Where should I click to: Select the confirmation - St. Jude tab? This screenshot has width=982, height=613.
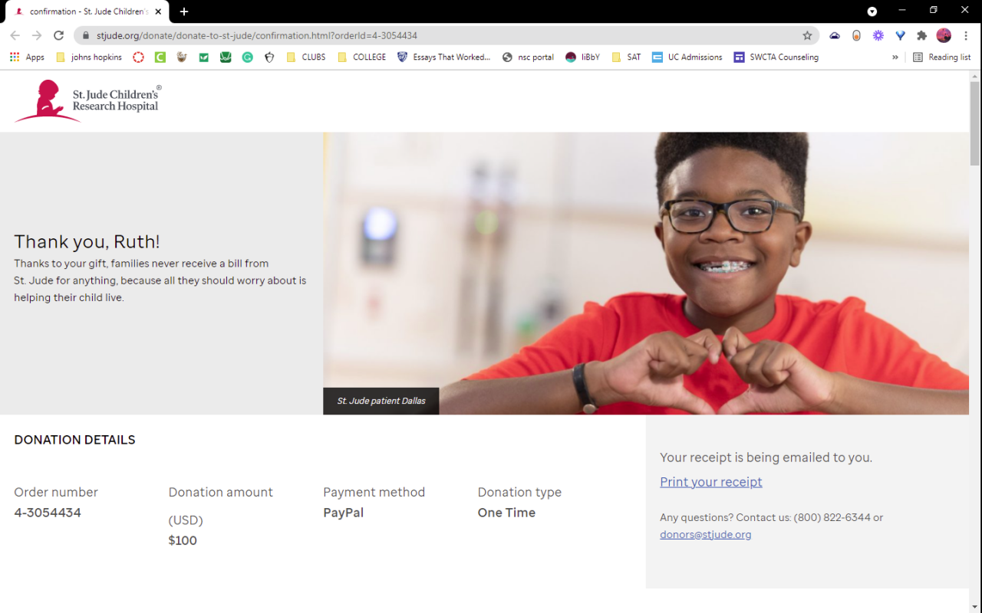pyautogui.click(x=87, y=11)
